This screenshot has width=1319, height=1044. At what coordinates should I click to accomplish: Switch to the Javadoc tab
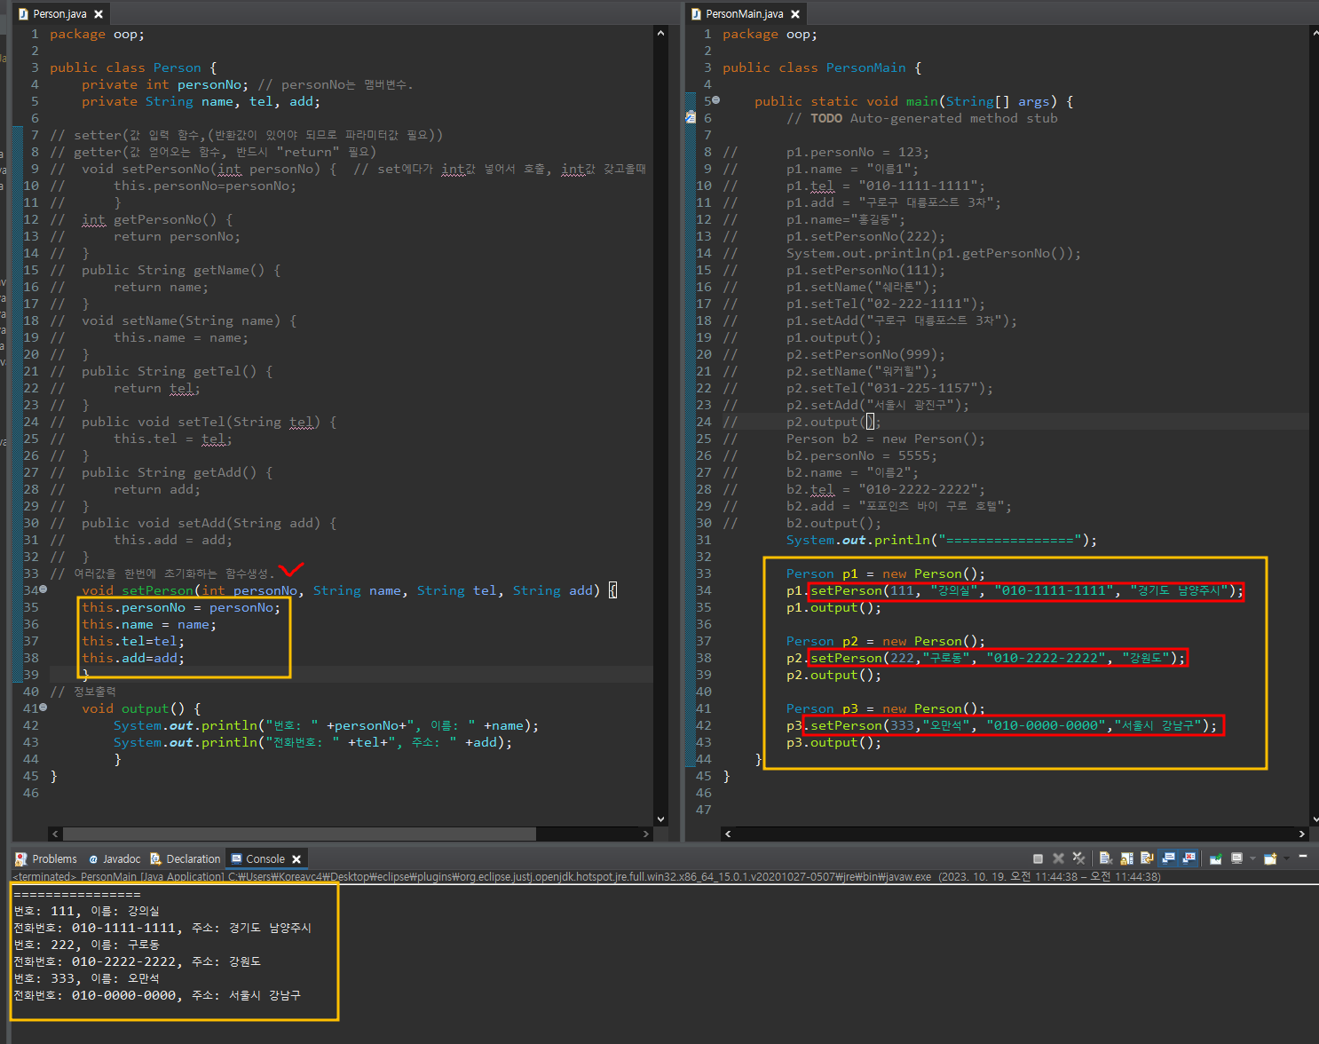pos(115,858)
